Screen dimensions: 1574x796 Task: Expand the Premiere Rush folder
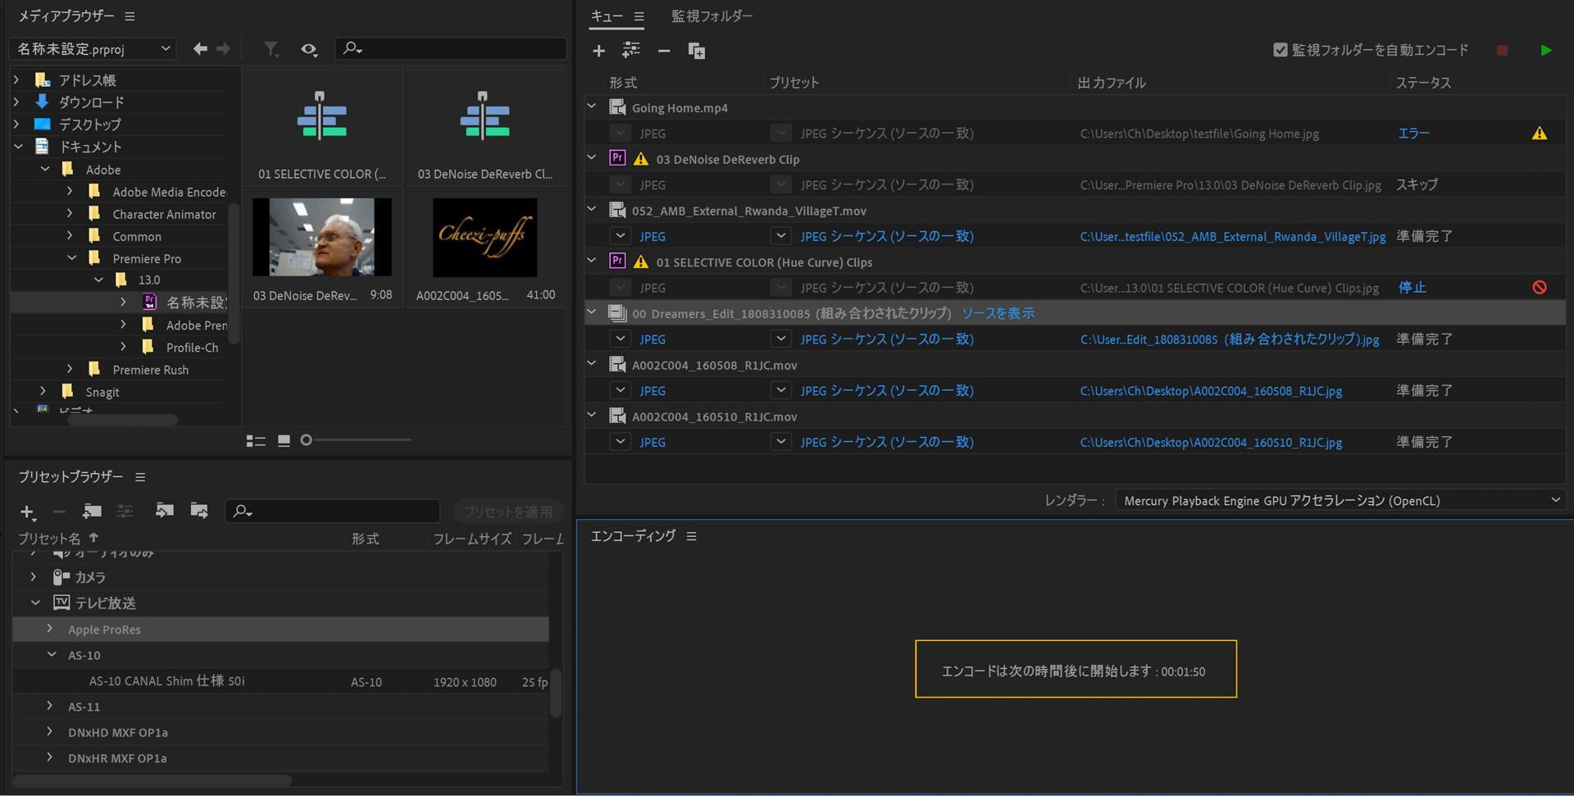[x=70, y=369]
